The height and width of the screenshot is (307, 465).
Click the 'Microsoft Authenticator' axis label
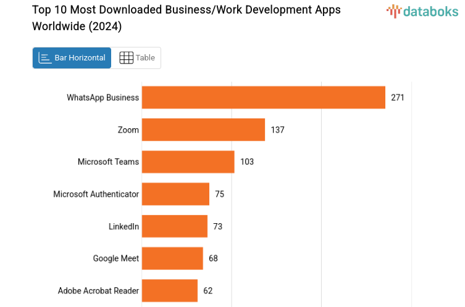pos(96,194)
